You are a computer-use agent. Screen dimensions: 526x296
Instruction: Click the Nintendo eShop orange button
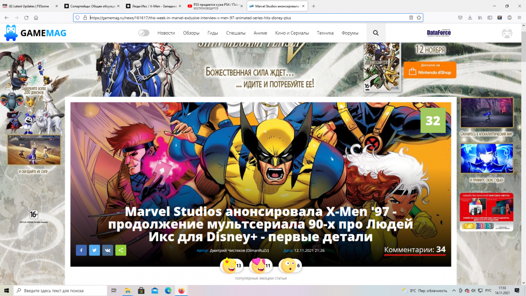coord(430,70)
